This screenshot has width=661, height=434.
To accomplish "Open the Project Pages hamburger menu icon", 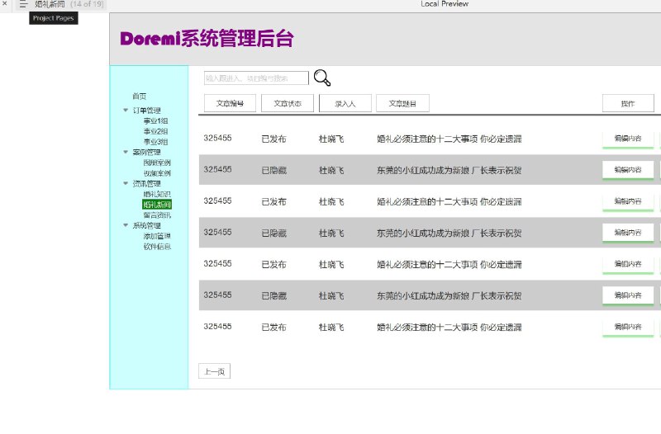I will (x=23, y=4).
